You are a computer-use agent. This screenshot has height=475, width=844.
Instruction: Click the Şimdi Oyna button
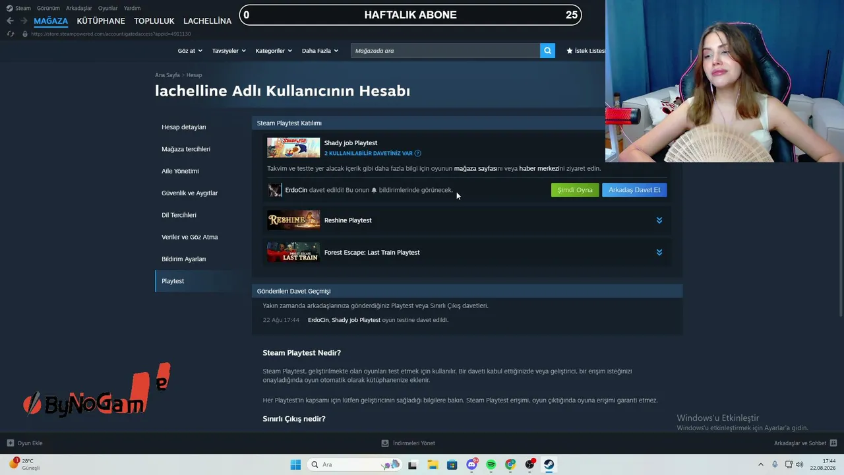point(575,190)
